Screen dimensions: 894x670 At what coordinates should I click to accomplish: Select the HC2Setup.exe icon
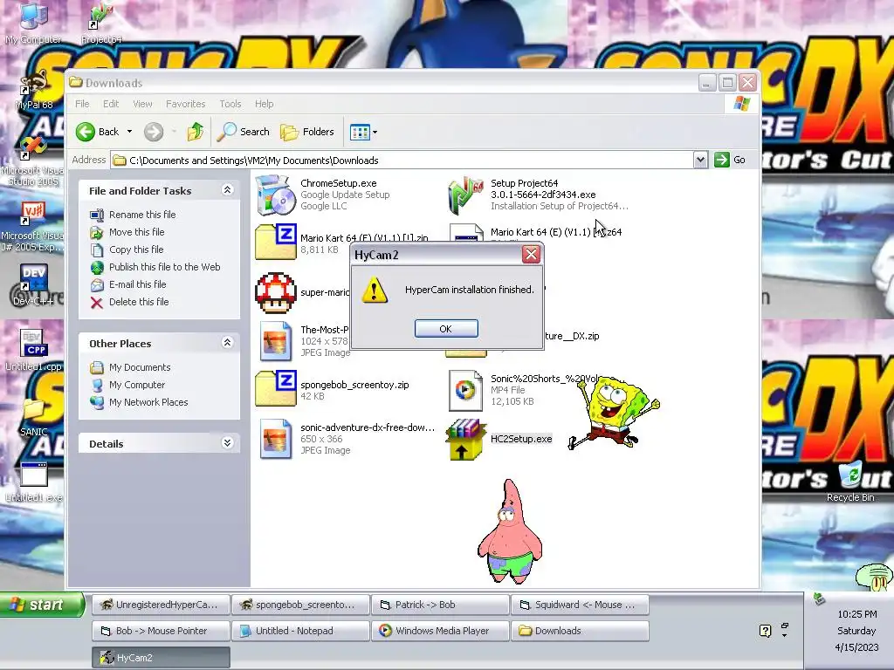[466, 440]
